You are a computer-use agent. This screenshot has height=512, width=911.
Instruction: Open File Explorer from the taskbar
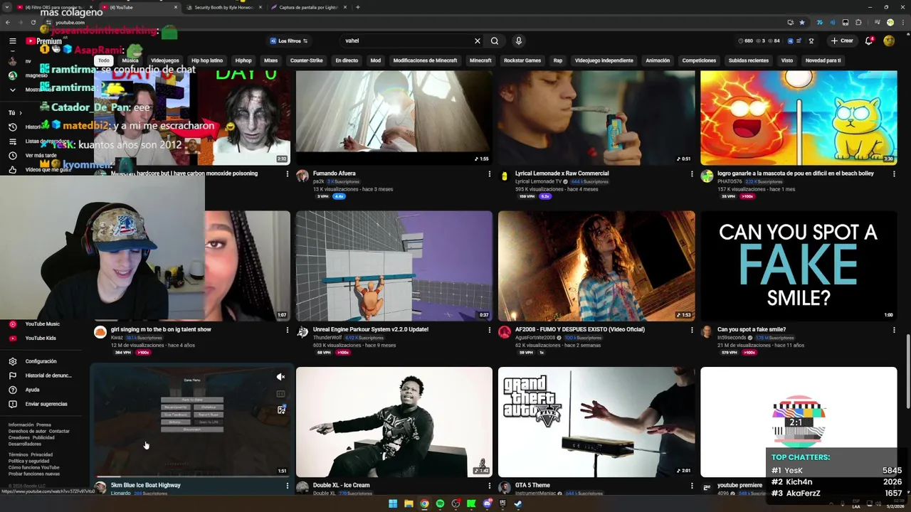point(409,504)
